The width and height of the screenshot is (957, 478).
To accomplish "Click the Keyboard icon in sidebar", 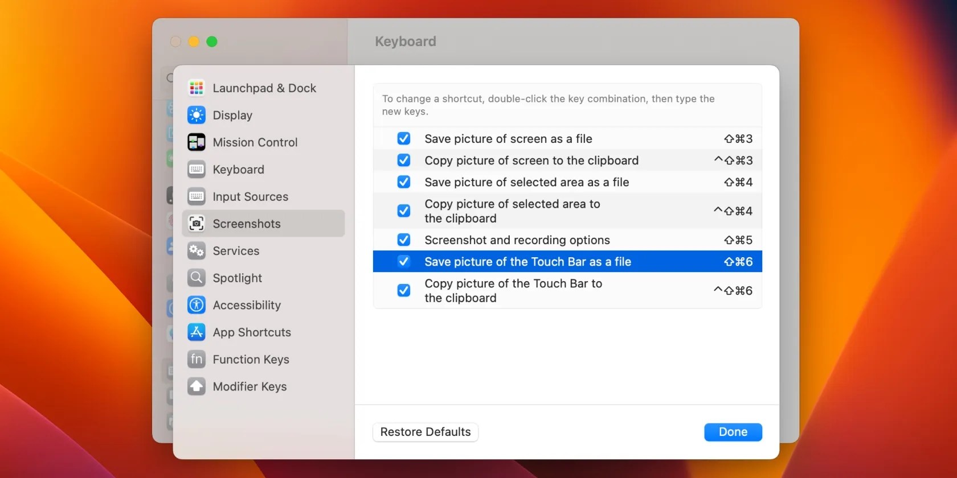I will coord(197,170).
